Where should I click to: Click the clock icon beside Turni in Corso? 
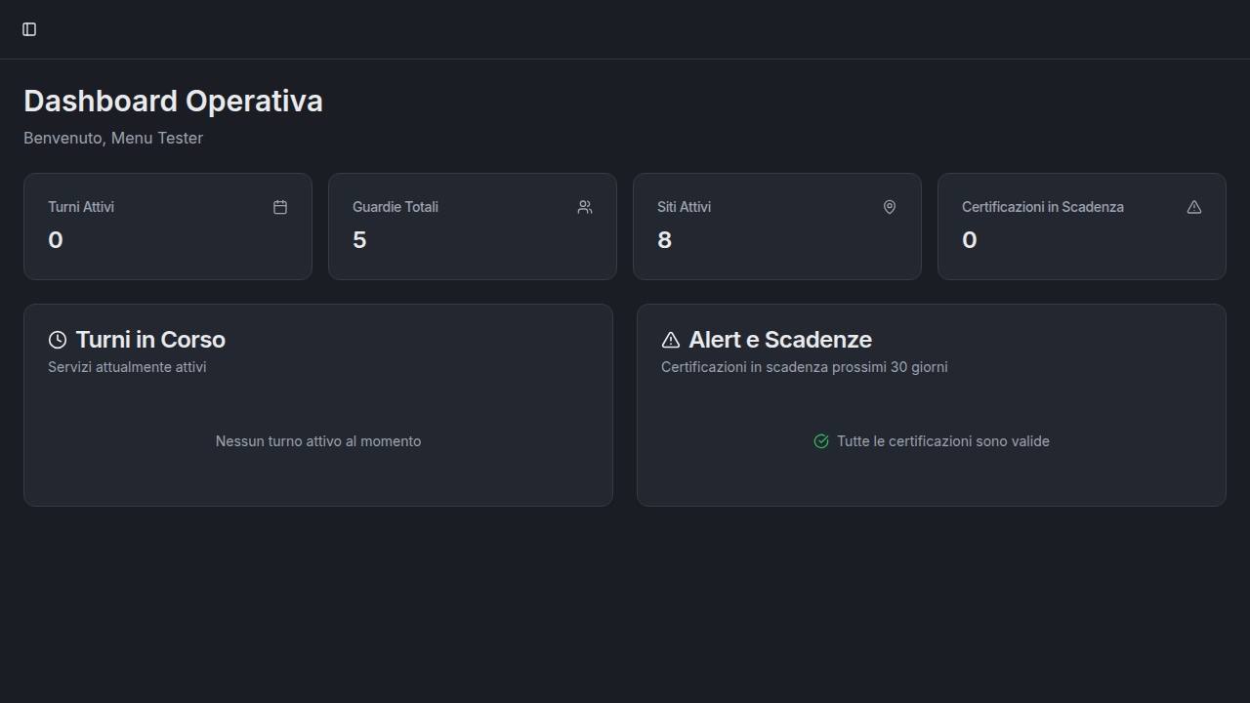click(58, 340)
